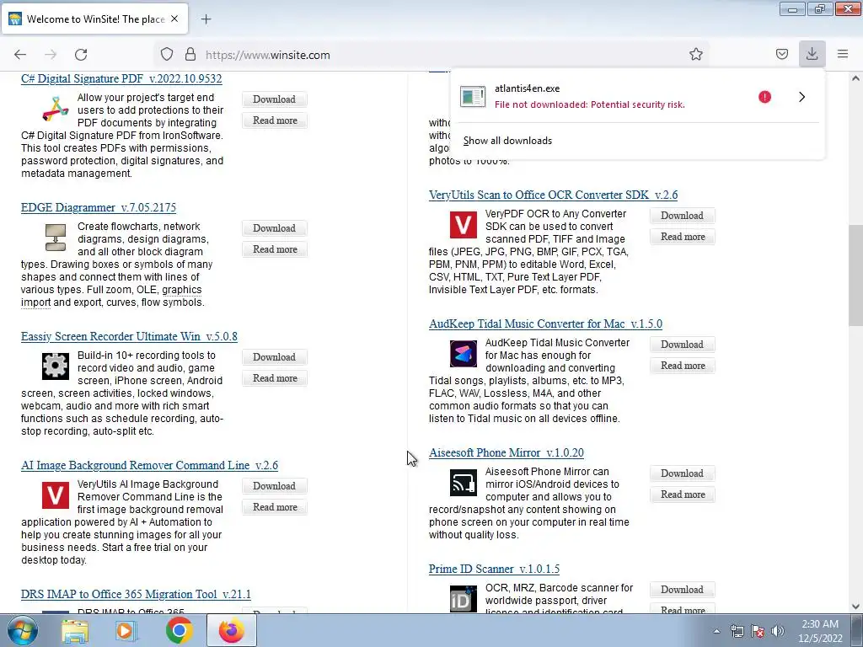Open EDGE Diagrammer v.7.05.2175 link
863x647 pixels.
tap(99, 207)
